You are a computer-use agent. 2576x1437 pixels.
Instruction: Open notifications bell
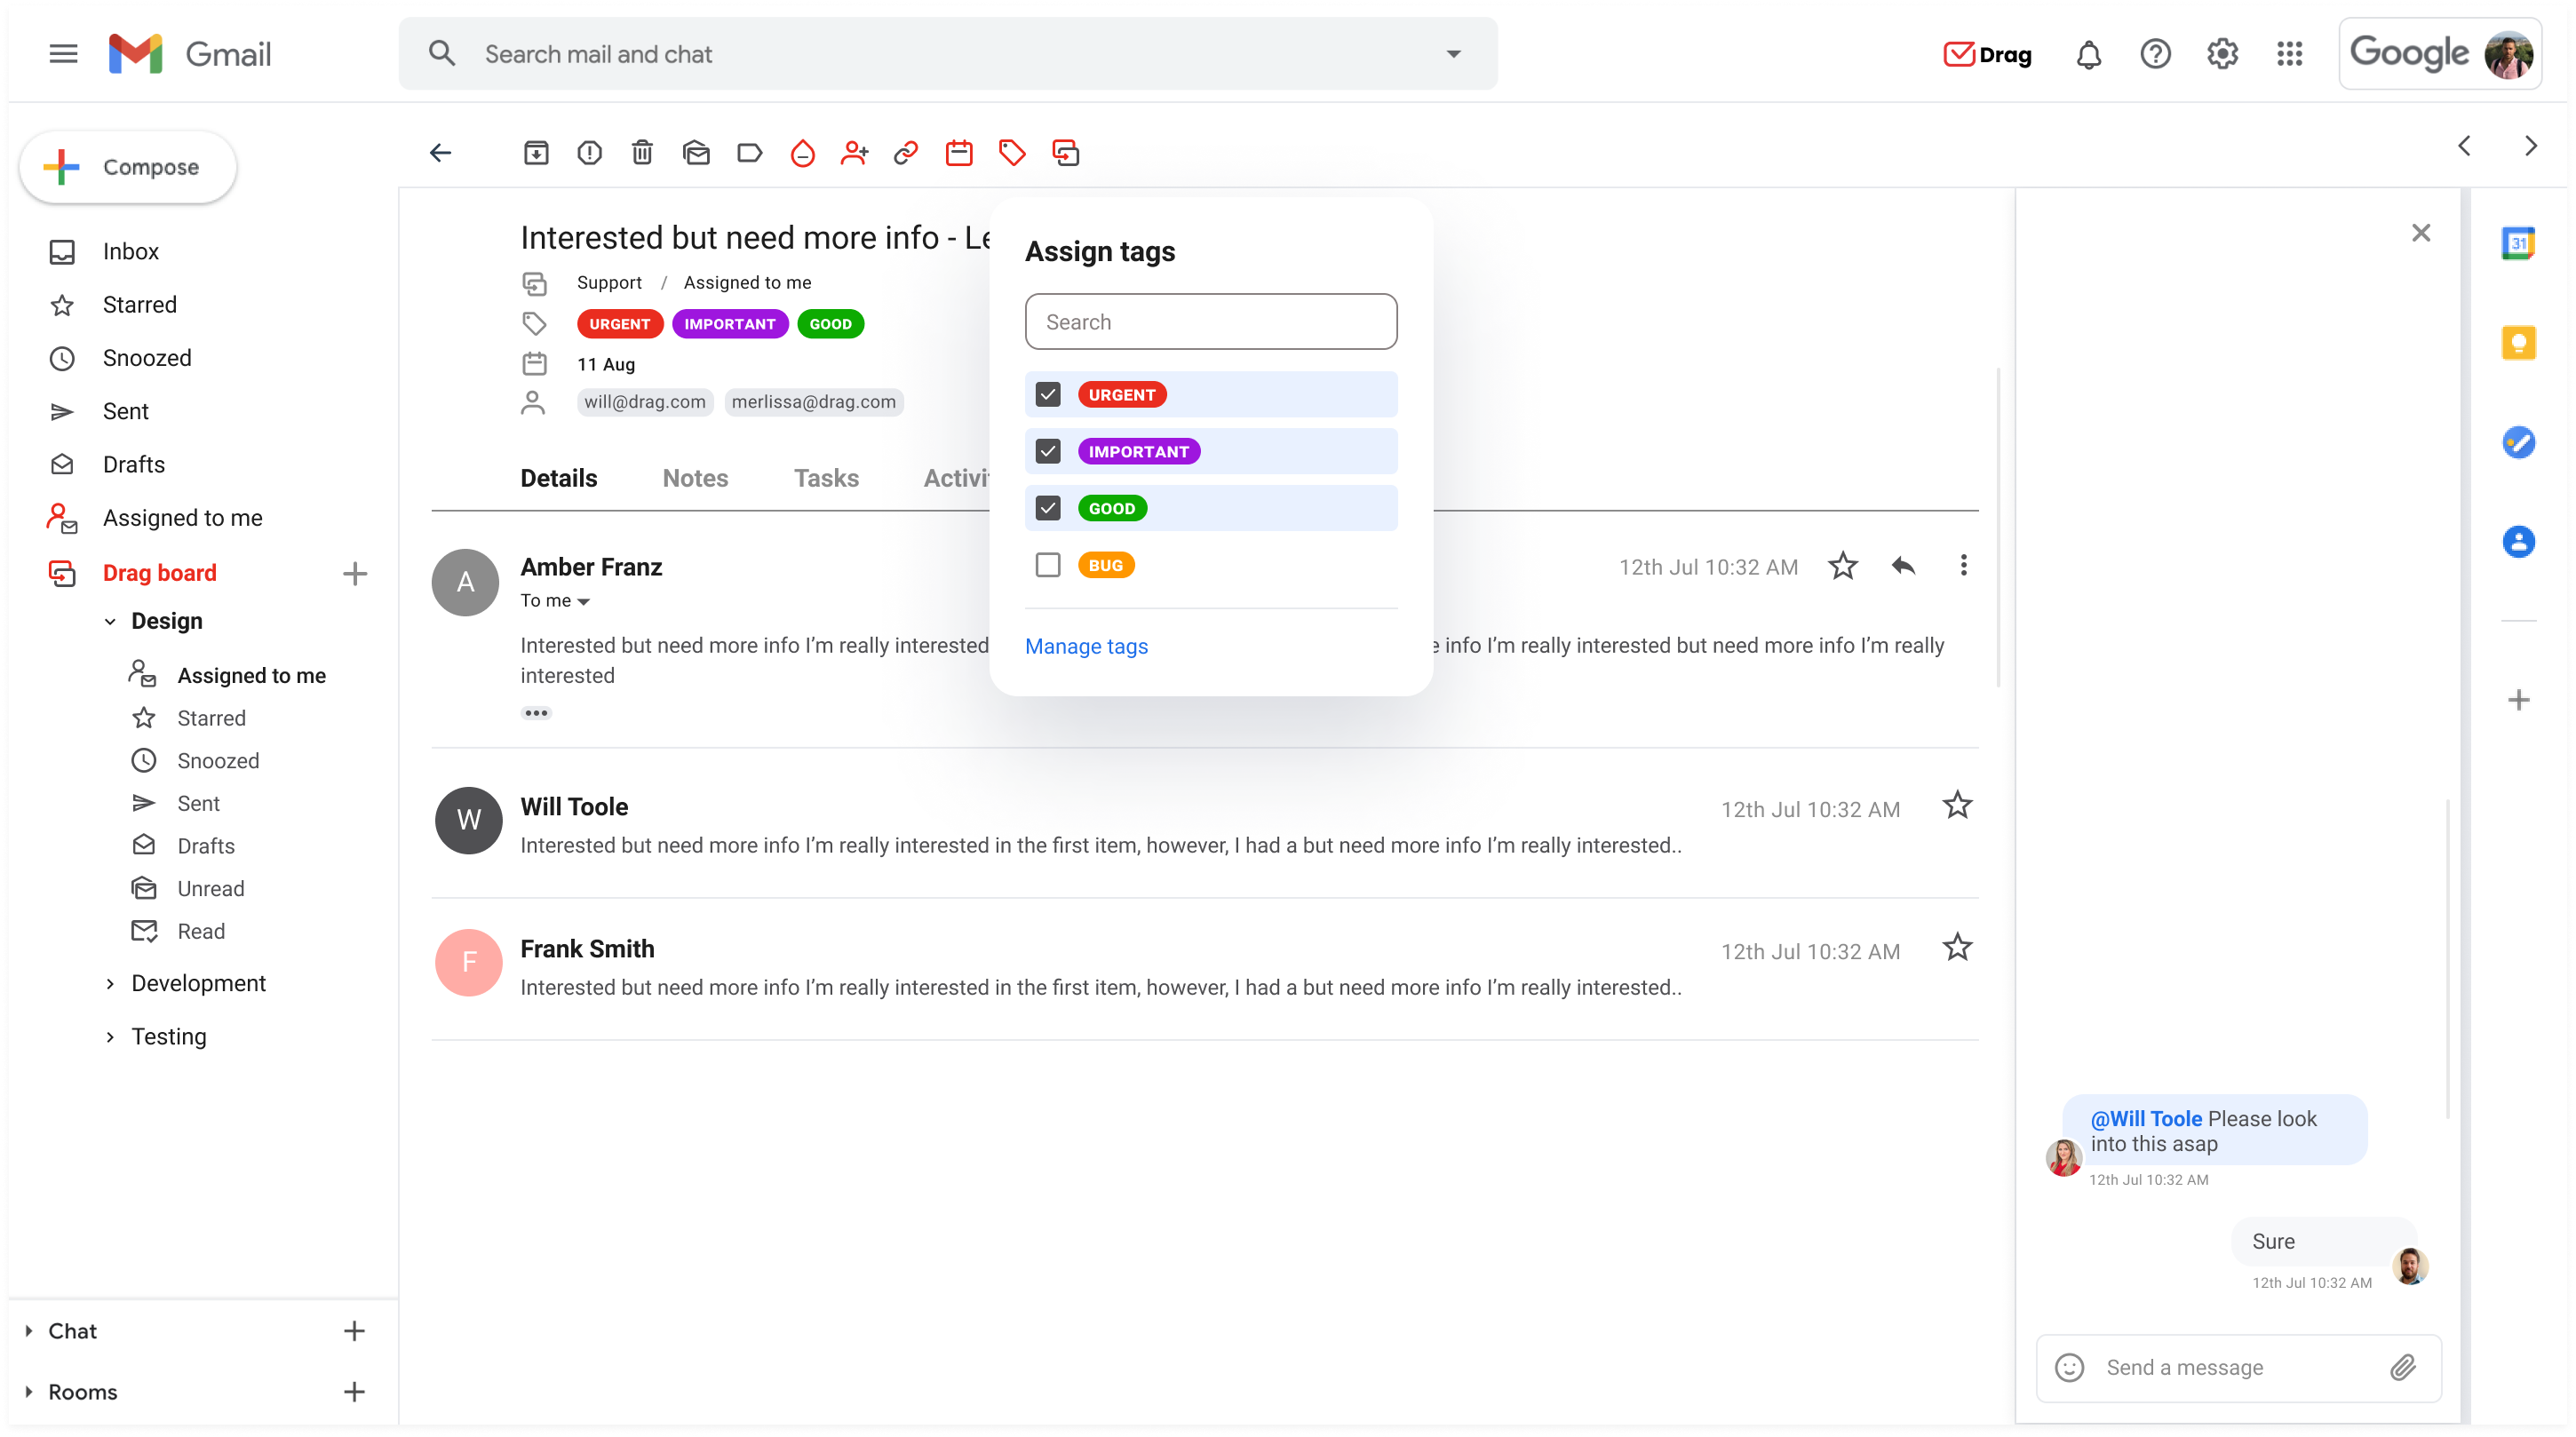click(2088, 54)
